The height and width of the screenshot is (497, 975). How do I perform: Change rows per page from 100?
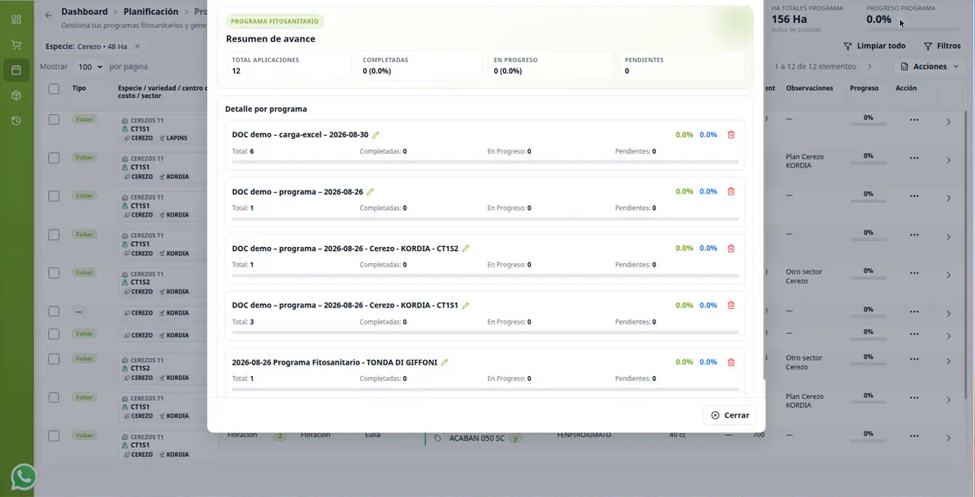[x=89, y=66]
